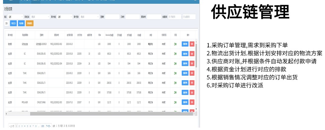Click the white query button below filters

point(7,23)
